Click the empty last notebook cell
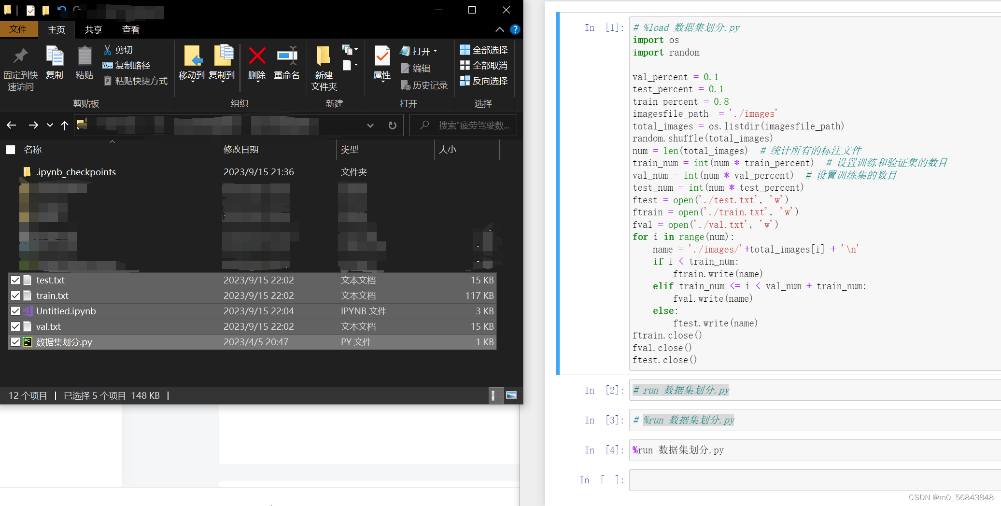 (x=815, y=480)
